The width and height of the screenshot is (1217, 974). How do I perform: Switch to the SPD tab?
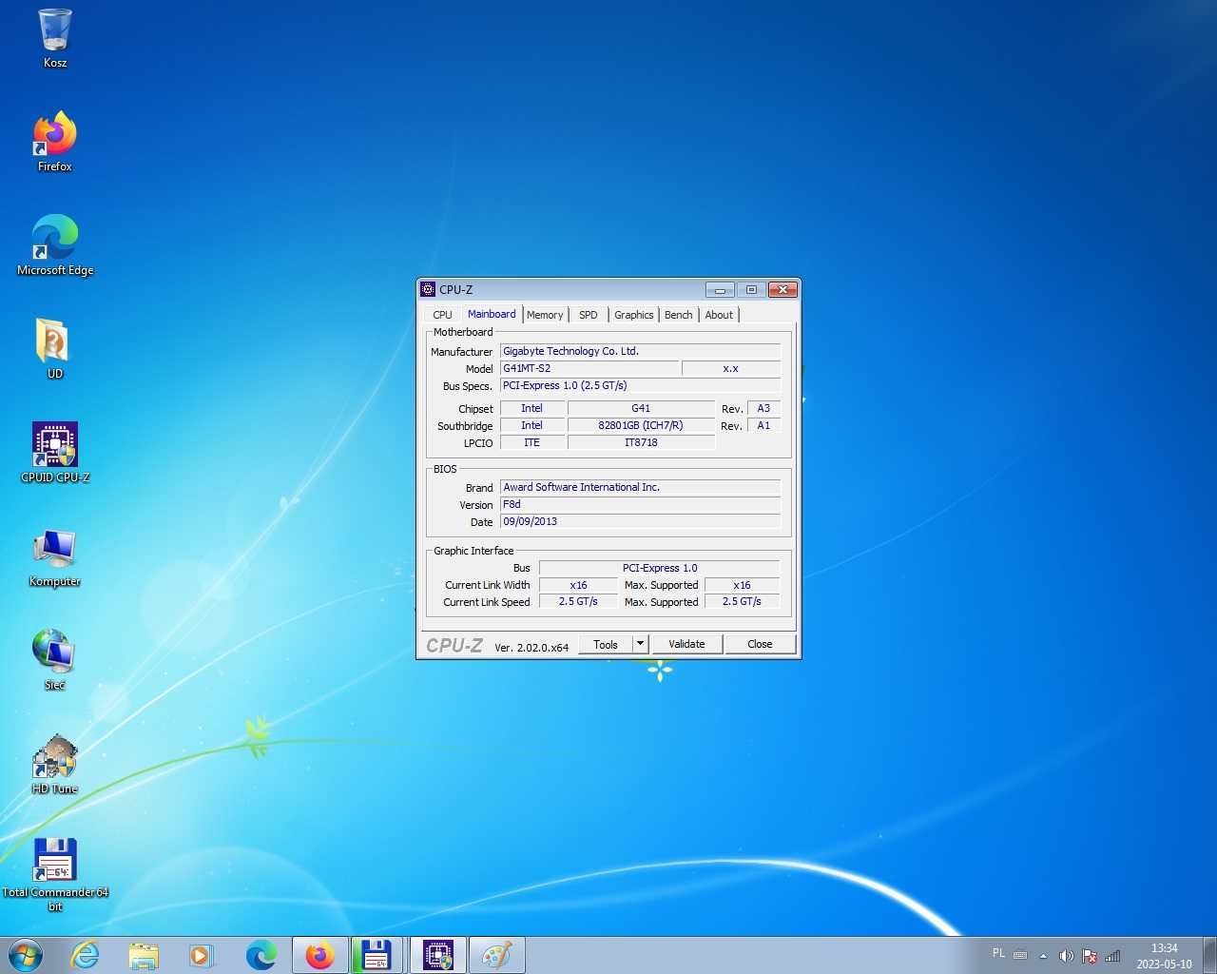point(589,315)
